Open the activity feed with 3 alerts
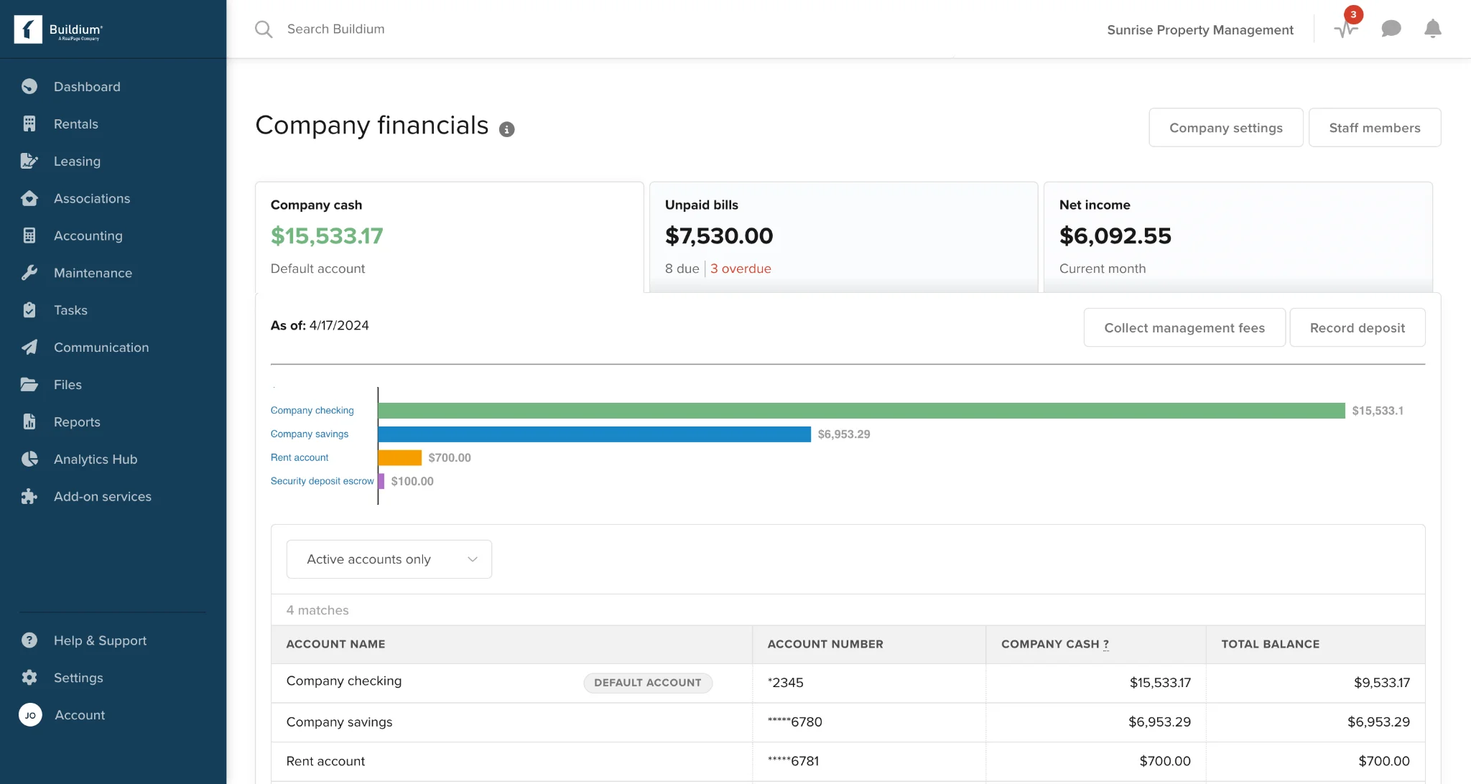This screenshot has height=784, width=1471. tap(1346, 29)
